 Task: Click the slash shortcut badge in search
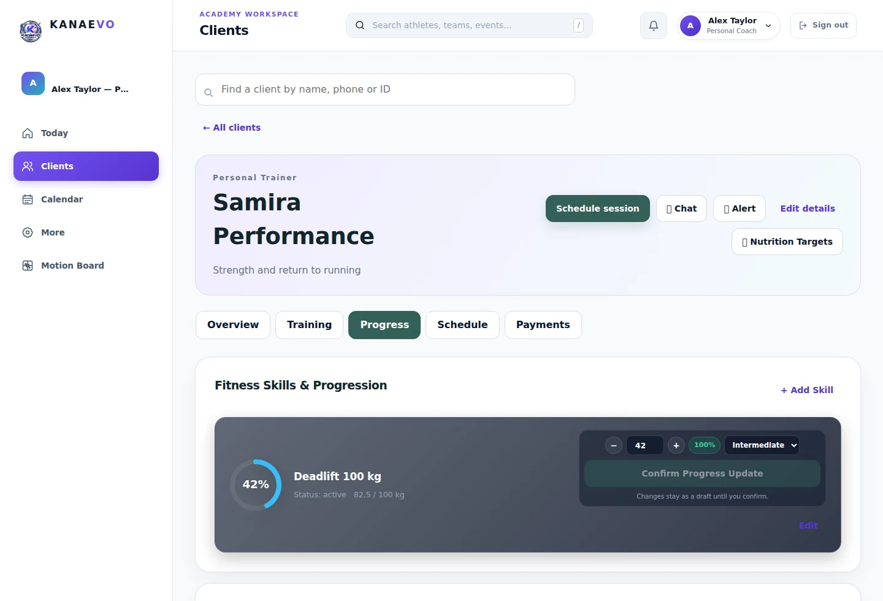578,25
